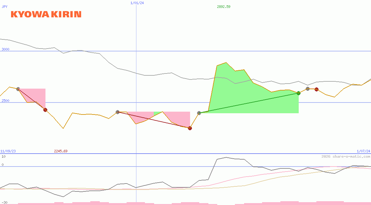The height and width of the screenshot is (205, 371).
Task: Click the 1/07/24 end date label
Action: 363,151
